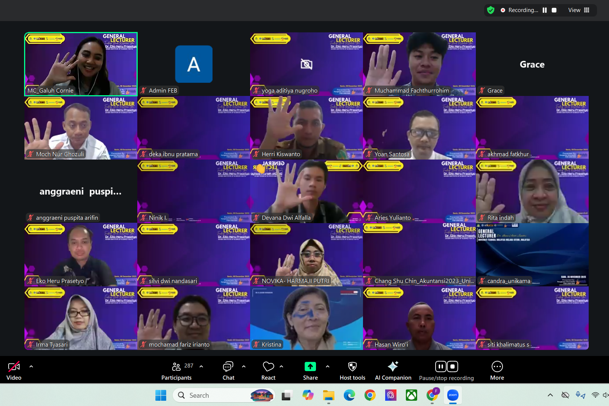Screen dimensions: 609x406
Task: Expand share options arrow beside Share
Action: [x=327, y=366]
